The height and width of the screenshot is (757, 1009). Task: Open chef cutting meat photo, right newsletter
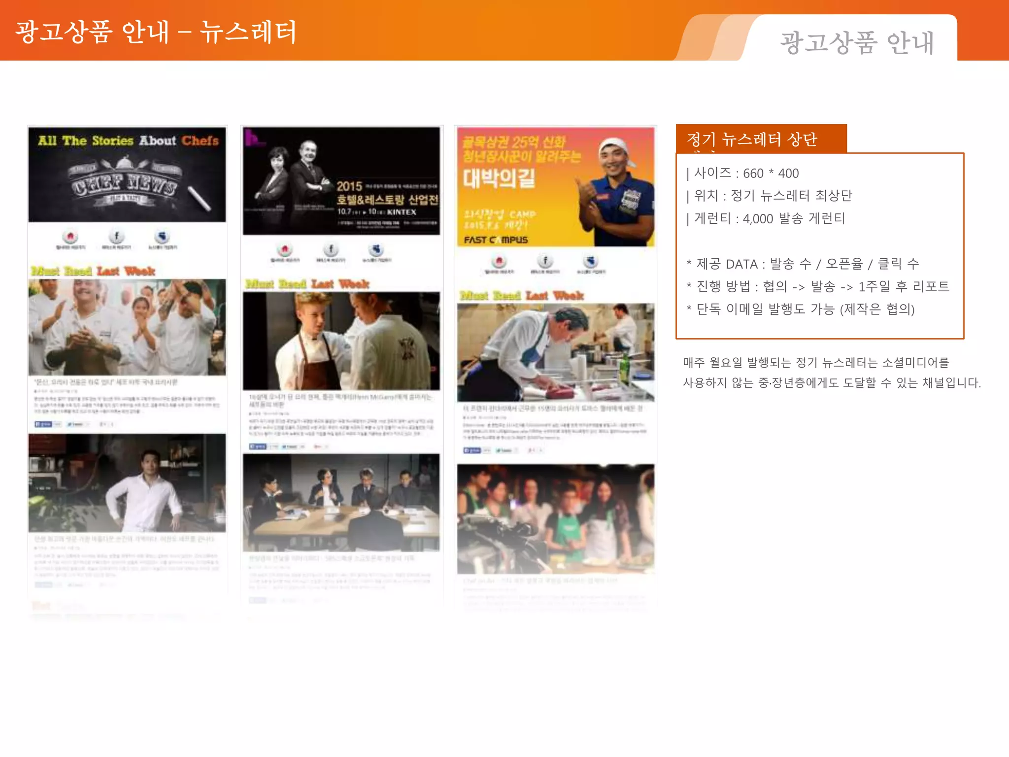point(556,352)
